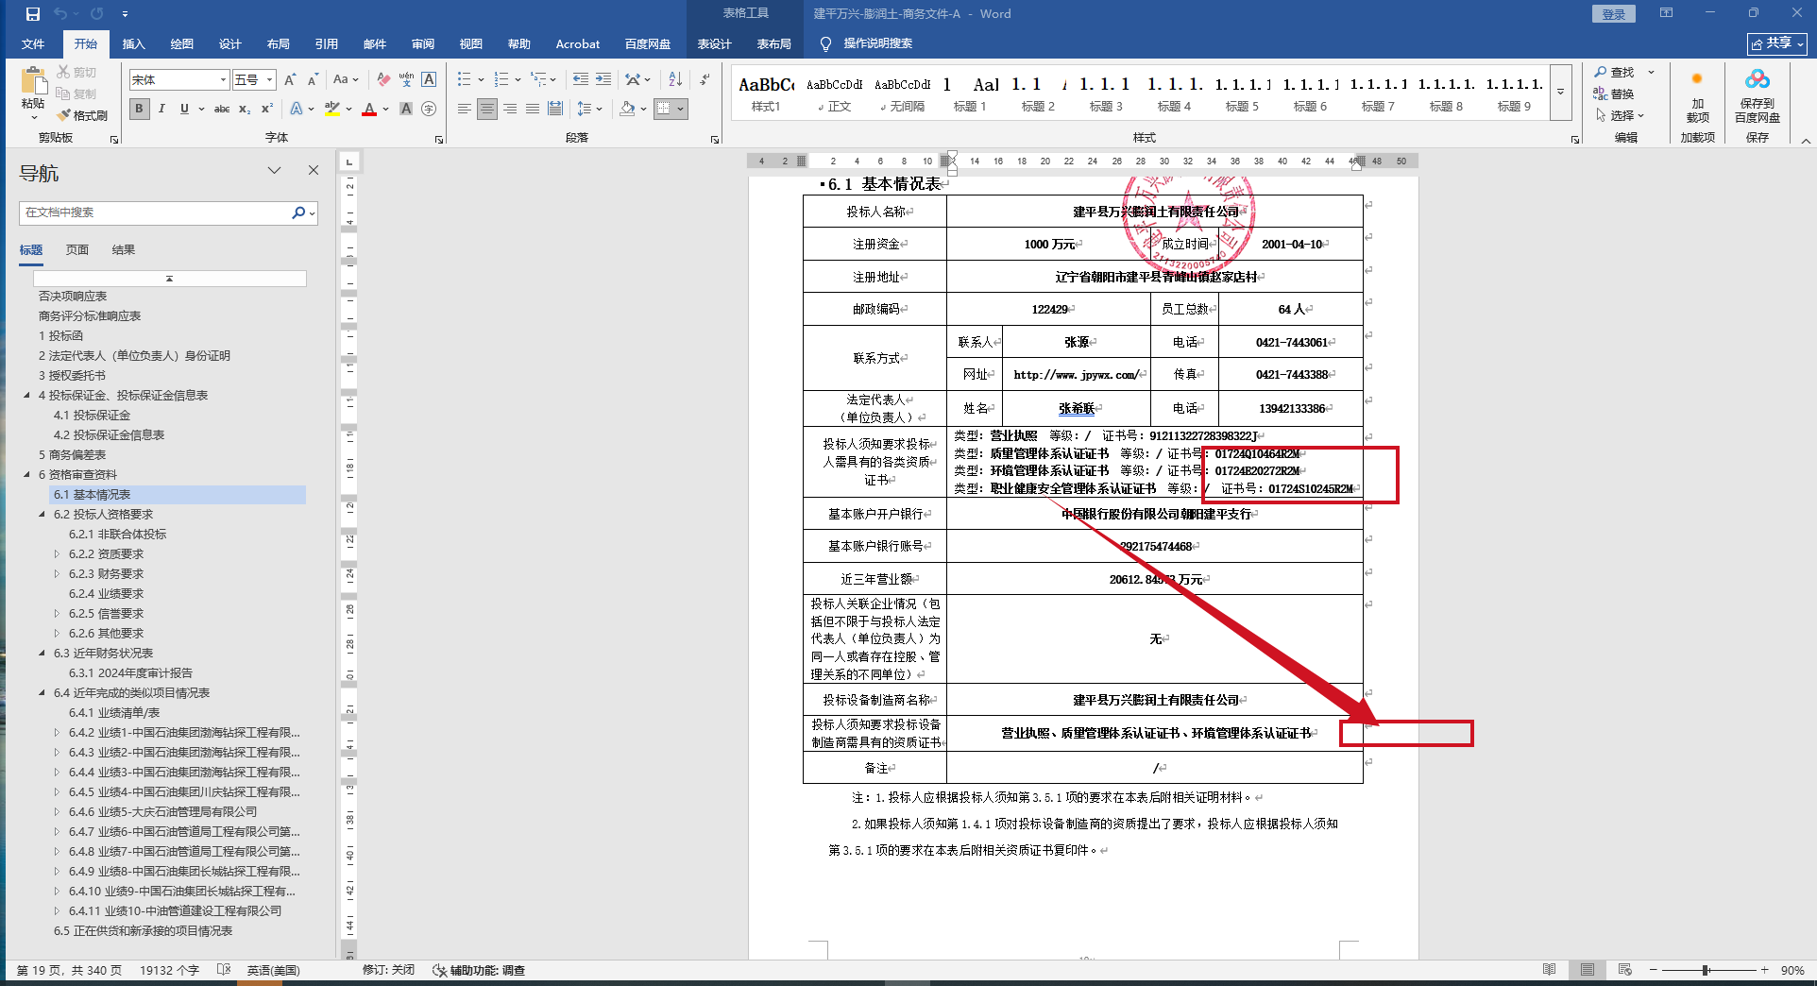Click the decrease indent icon
The height and width of the screenshot is (986, 1817).
click(x=581, y=79)
